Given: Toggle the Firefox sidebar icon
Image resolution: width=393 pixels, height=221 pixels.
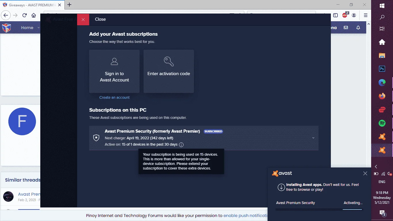Looking at the screenshot, I should [x=335, y=15].
